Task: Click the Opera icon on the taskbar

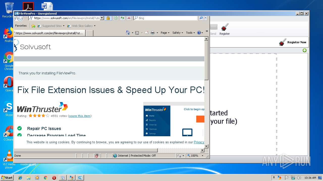Action: coord(54,178)
